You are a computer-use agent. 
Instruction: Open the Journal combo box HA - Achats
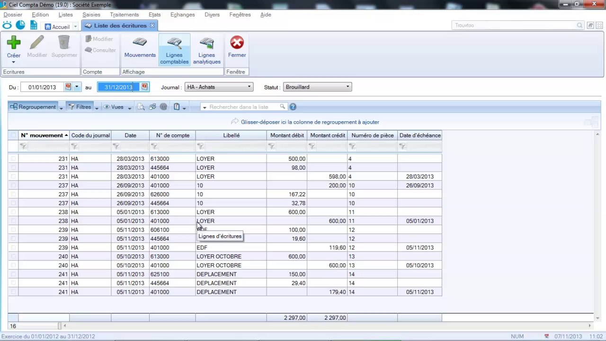[219, 87]
